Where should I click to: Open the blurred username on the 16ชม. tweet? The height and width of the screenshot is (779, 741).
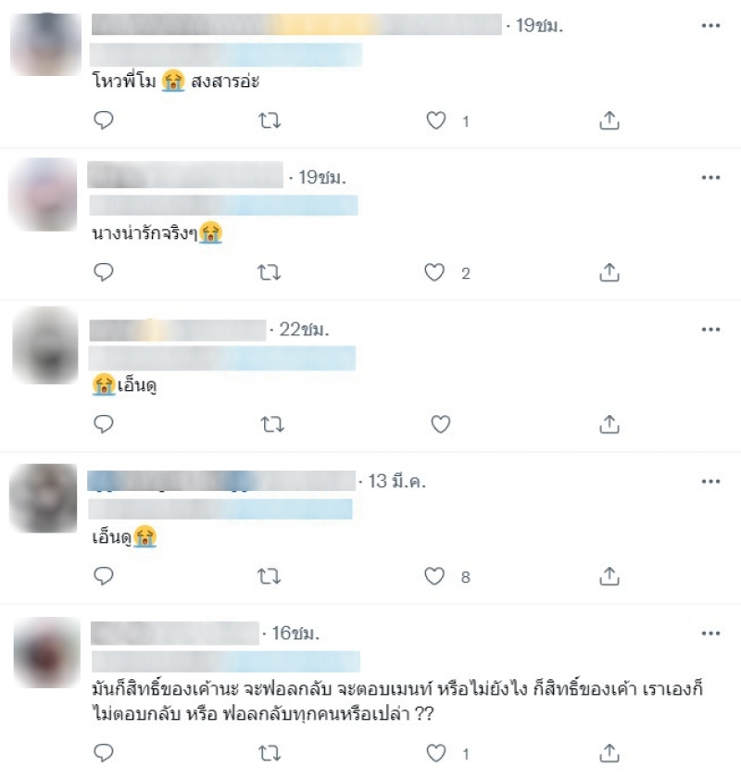pyautogui.click(x=175, y=633)
